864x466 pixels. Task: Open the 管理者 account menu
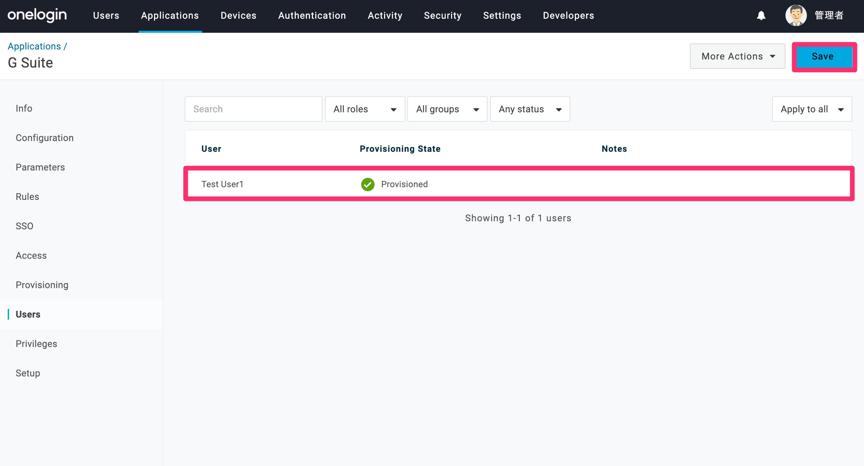[x=829, y=15]
